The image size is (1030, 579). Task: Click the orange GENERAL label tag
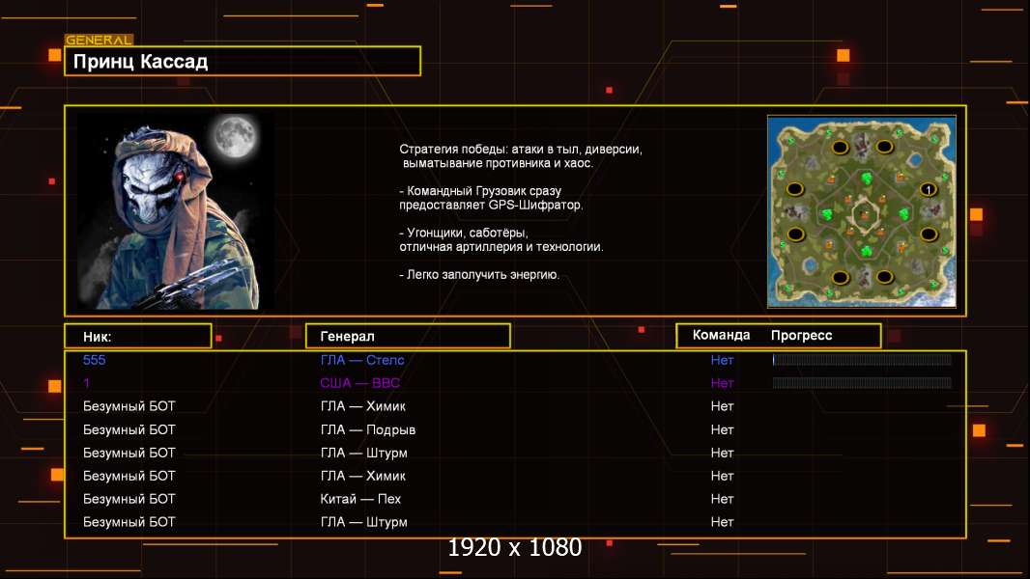99,40
